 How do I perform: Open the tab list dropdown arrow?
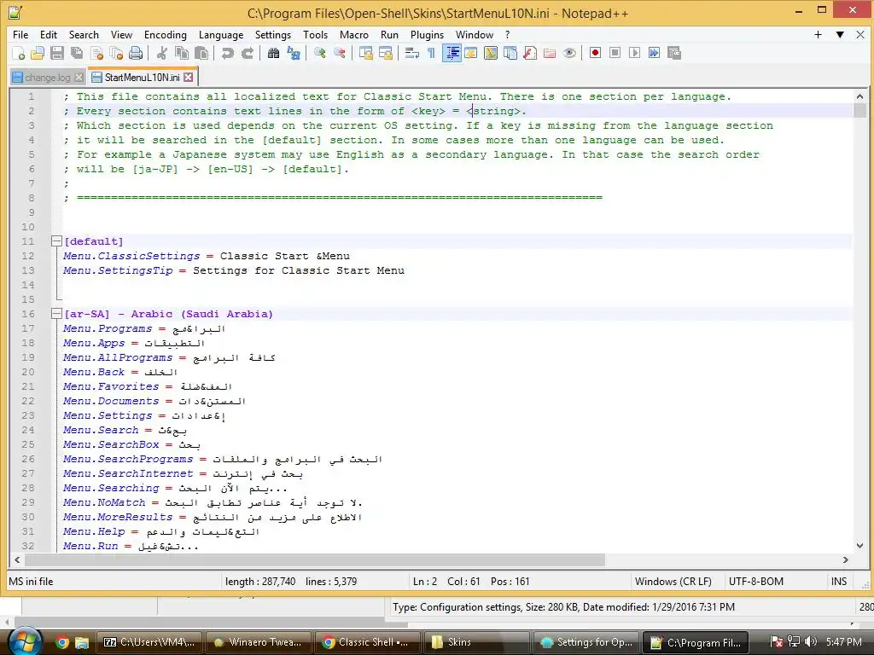(840, 34)
